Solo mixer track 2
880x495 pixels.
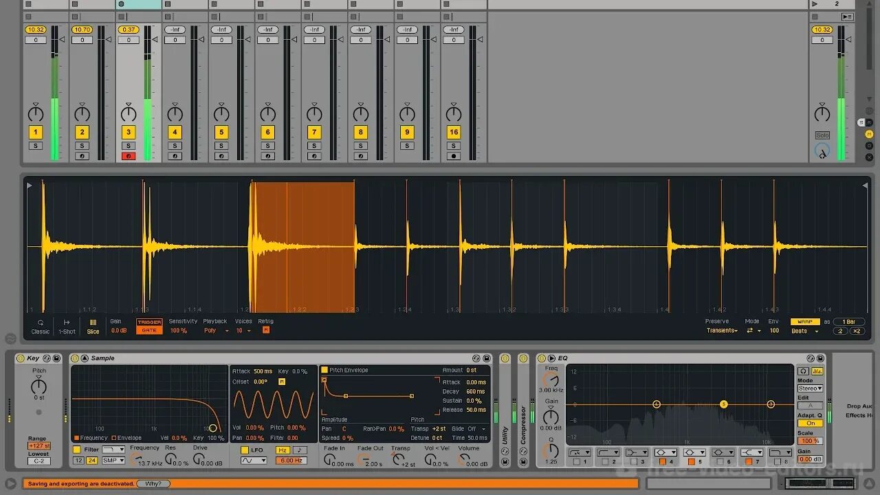point(82,146)
